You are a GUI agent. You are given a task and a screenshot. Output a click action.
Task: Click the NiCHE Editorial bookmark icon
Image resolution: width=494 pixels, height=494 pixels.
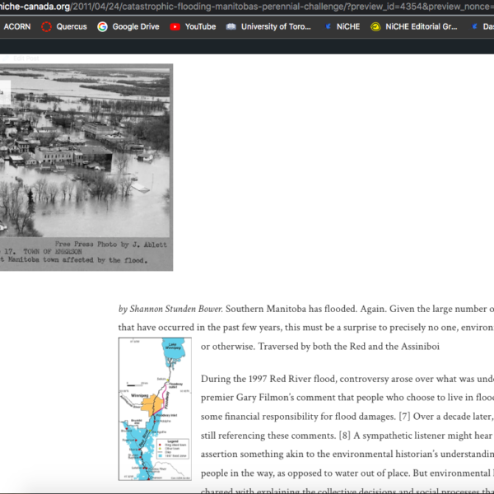pyautogui.click(x=375, y=26)
